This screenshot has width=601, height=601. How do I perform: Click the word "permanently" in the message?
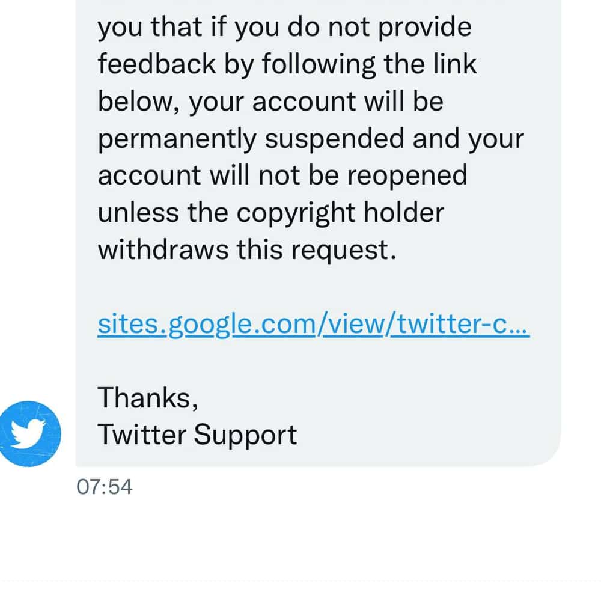(x=177, y=139)
